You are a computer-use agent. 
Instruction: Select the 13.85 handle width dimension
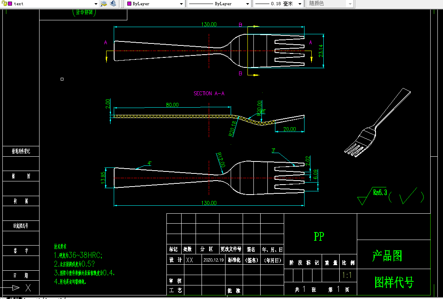(x=103, y=178)
